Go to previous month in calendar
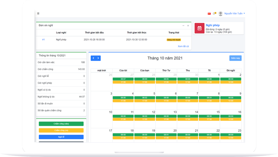Image resolution: width=278 pixels, height=157 pixels. (x=93, y=58)
